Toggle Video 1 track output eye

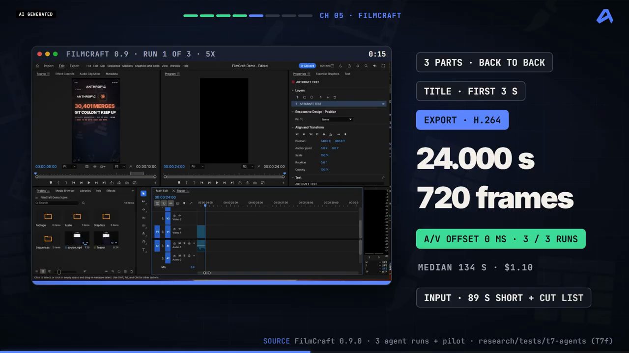pyautogui.click(x=179, y=228)
